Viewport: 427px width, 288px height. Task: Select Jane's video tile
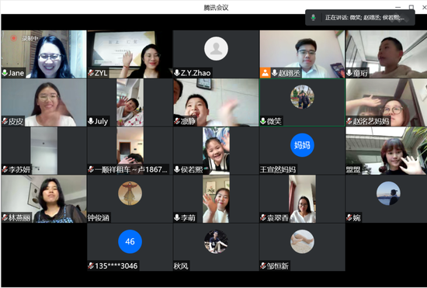tap(43, 54)
